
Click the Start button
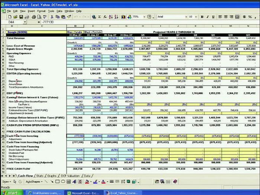(12, 193)
